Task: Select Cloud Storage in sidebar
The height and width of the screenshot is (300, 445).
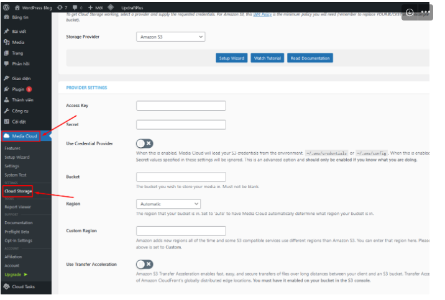Action: pos(18,191)
